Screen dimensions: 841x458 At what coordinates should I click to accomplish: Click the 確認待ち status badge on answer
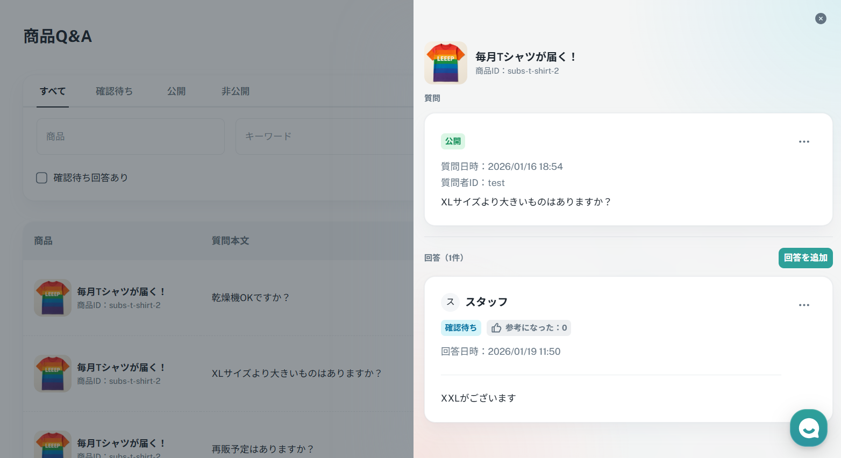click(x=461, y=328)
